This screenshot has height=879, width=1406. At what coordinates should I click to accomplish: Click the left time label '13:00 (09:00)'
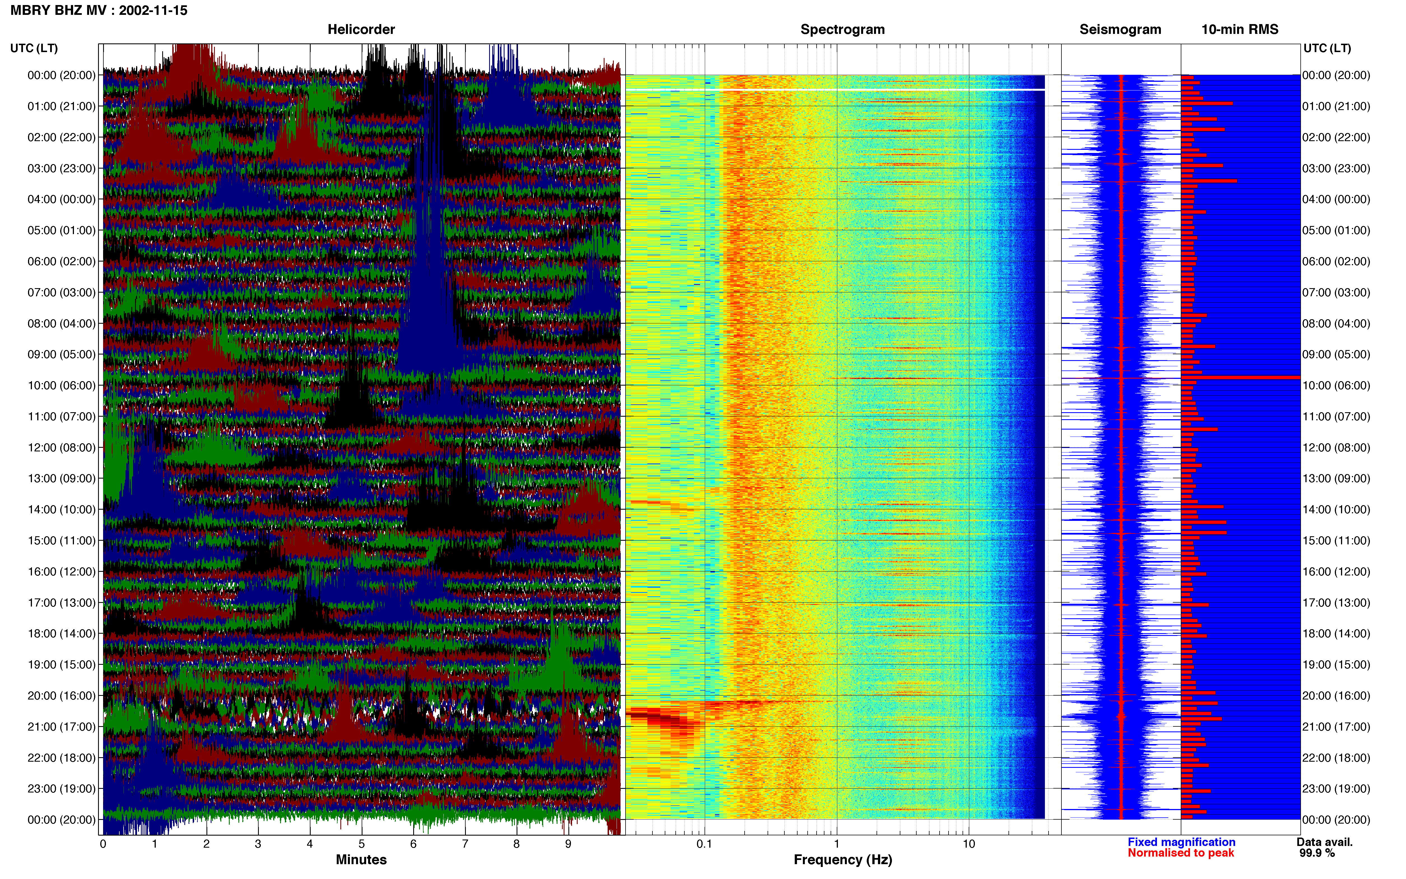click(x=62, y=479)
